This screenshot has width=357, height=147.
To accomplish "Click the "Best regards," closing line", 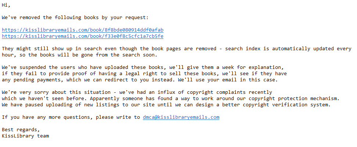I will point(21,130).
